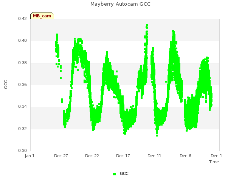The height and width of the screenshot is (181, 242).
Task: Click the Dec 11 x-axis label
Action: [154, 156]
